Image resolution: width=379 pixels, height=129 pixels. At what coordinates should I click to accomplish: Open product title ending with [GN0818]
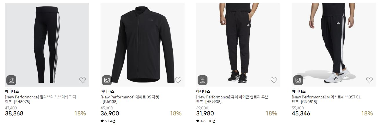[326, 99]
